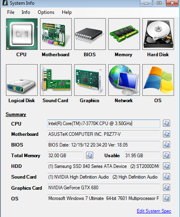180x217 pixels.
Task: Open the CPU information icon
Action: (22, 34)
